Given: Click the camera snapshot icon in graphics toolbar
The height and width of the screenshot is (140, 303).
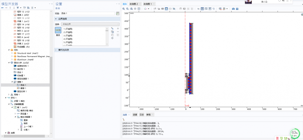Looking at the screenshot, I should [x=233, y=8].
